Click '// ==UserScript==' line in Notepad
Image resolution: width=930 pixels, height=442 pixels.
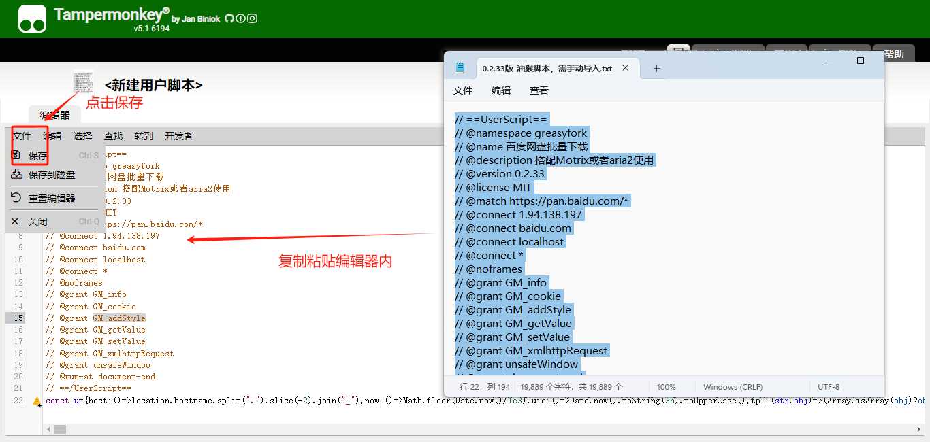coord(501,120)
